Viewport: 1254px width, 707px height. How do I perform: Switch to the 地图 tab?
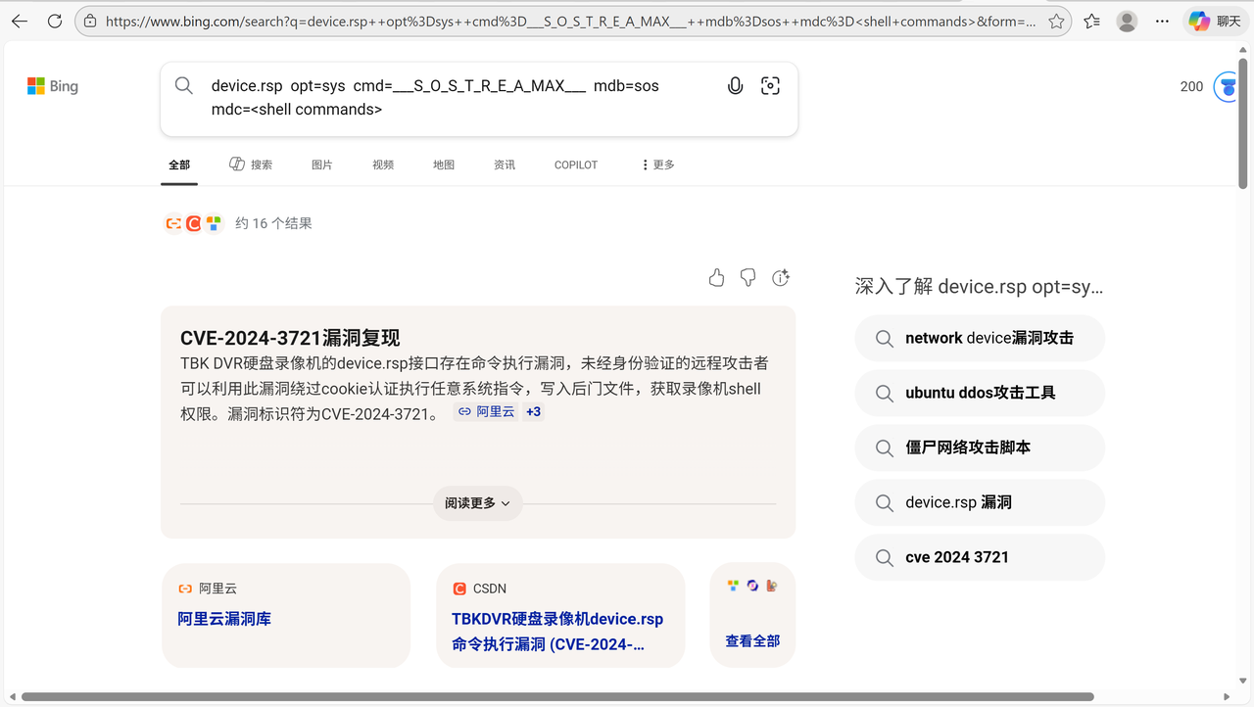point(444,165)
